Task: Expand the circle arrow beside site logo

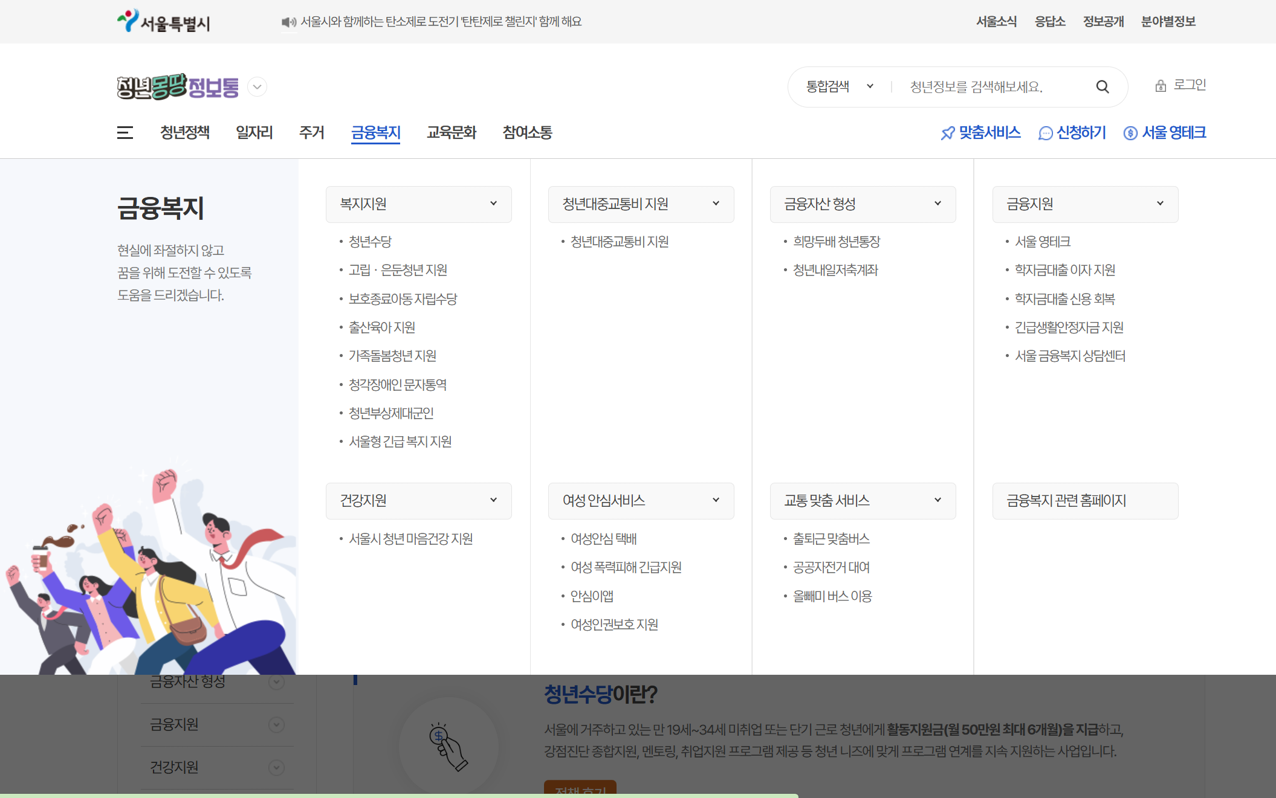Action: click(257, 87)
